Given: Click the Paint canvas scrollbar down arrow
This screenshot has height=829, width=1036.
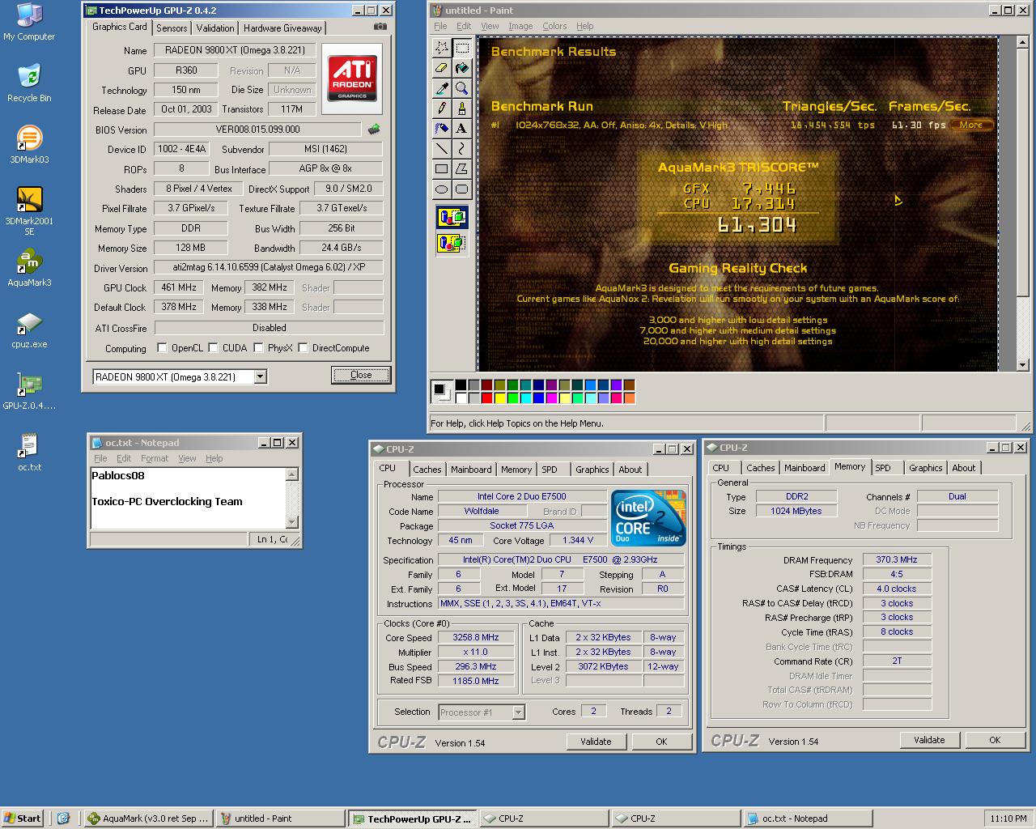Looking at the screenshot, I should pyautogui.click(x=1023, y=366).
